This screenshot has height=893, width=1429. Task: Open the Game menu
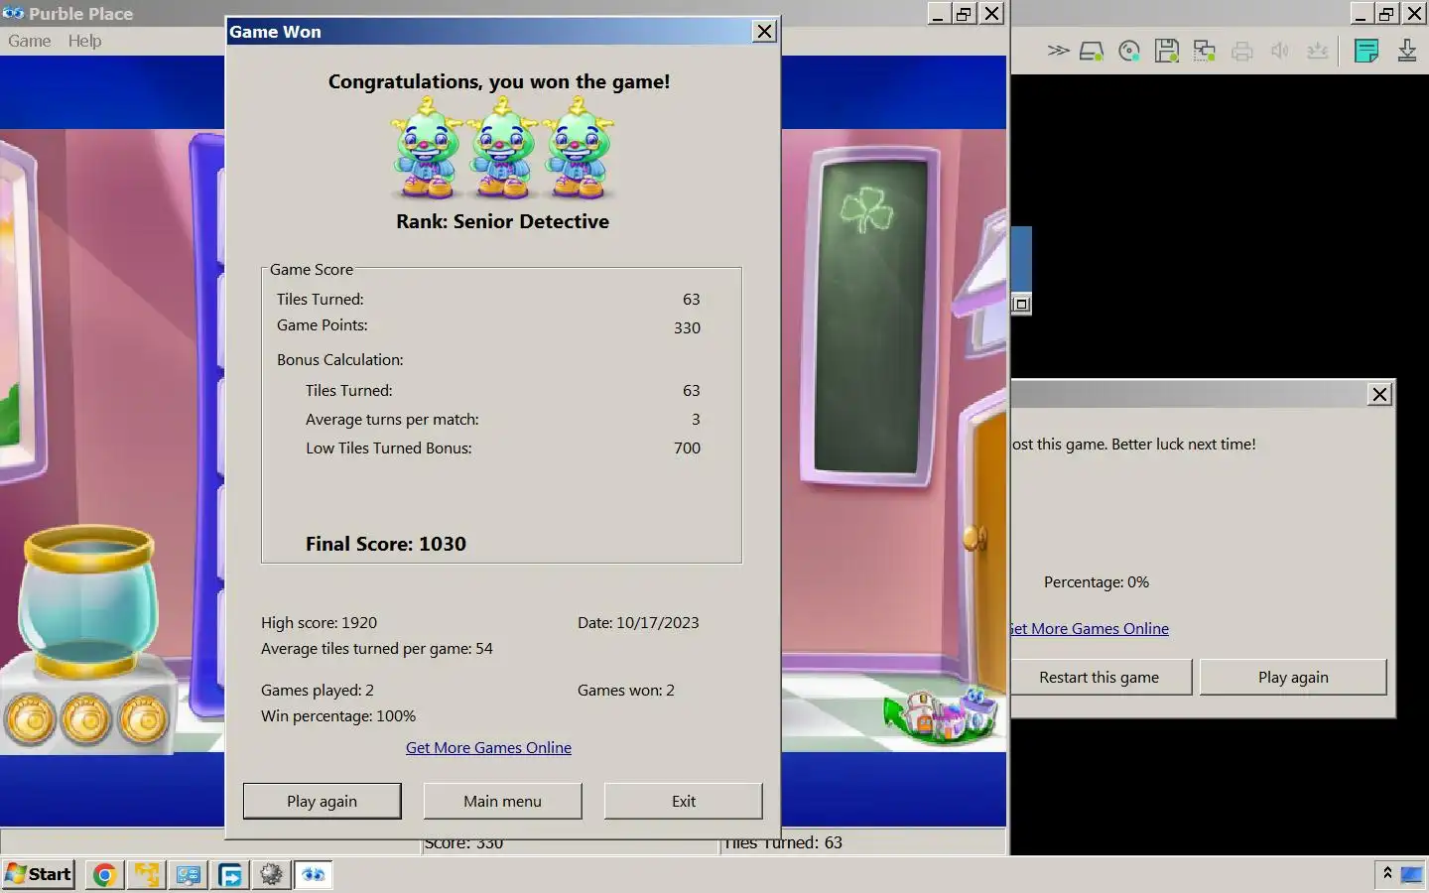(30, 41)
